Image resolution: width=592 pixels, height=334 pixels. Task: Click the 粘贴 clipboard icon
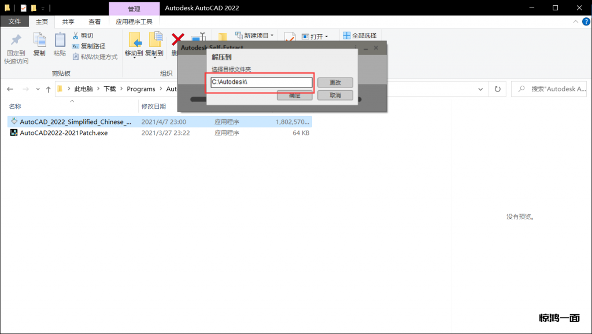(x=60, y=40)
